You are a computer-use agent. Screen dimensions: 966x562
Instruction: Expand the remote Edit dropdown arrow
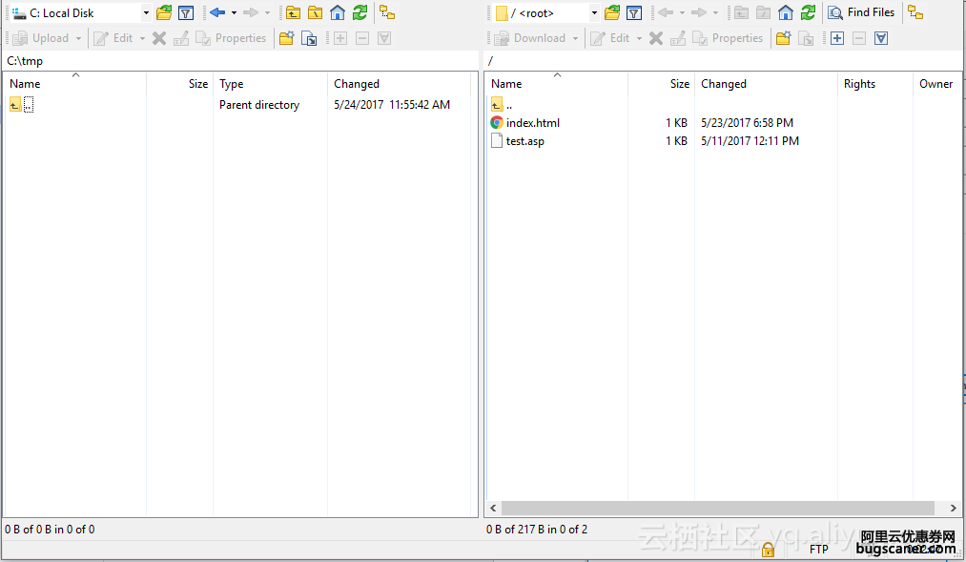[640, 38]
